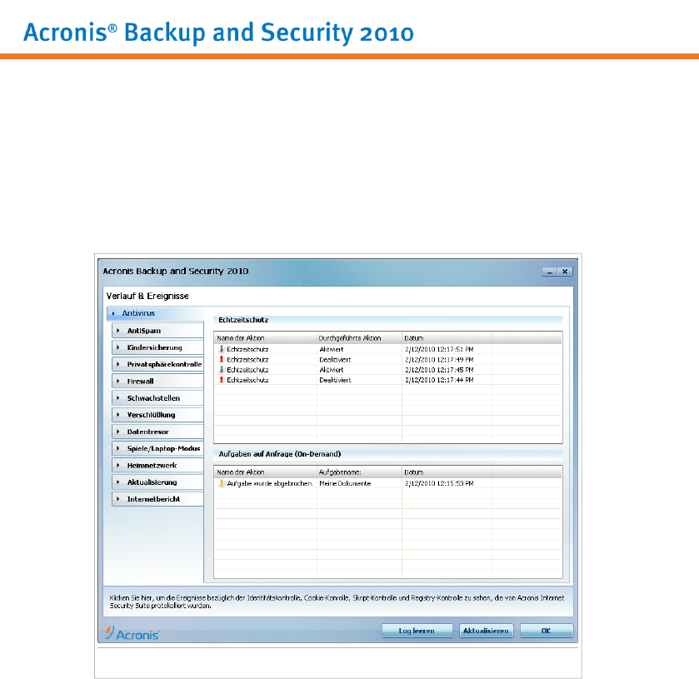Click the arrow beside Aktualisierung
The width and height of the screenshot is (699, 679).
tap(118, 482)
